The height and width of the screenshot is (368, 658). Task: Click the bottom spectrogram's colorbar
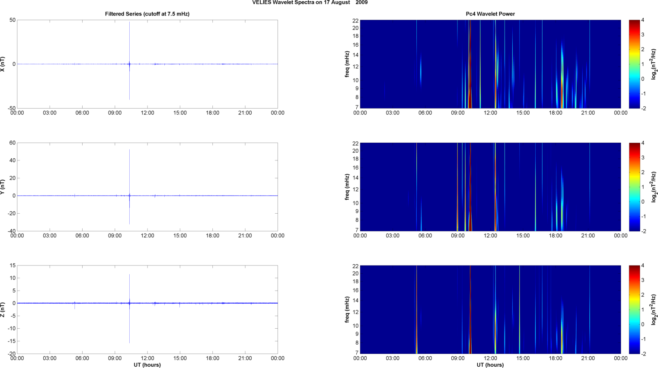[634, 310]
